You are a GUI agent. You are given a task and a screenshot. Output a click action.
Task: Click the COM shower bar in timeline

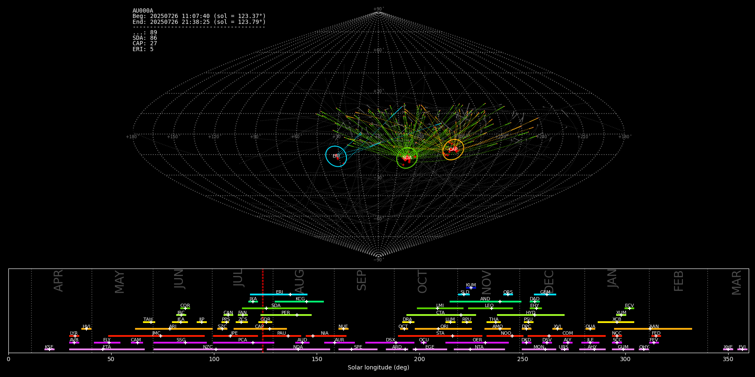[568, 336]
